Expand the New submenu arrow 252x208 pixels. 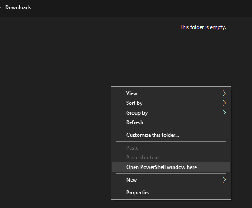tap(224, 180)
